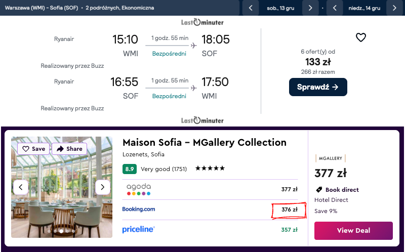The image size is (405, 252).
Task: Click the return date niedz., 14 gru
Action: [x=364, y=8]
